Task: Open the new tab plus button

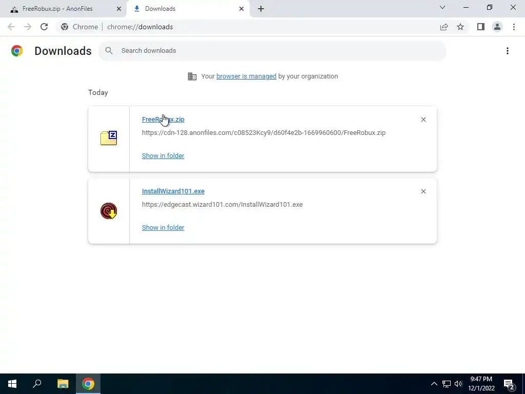Action: [261, 9]
